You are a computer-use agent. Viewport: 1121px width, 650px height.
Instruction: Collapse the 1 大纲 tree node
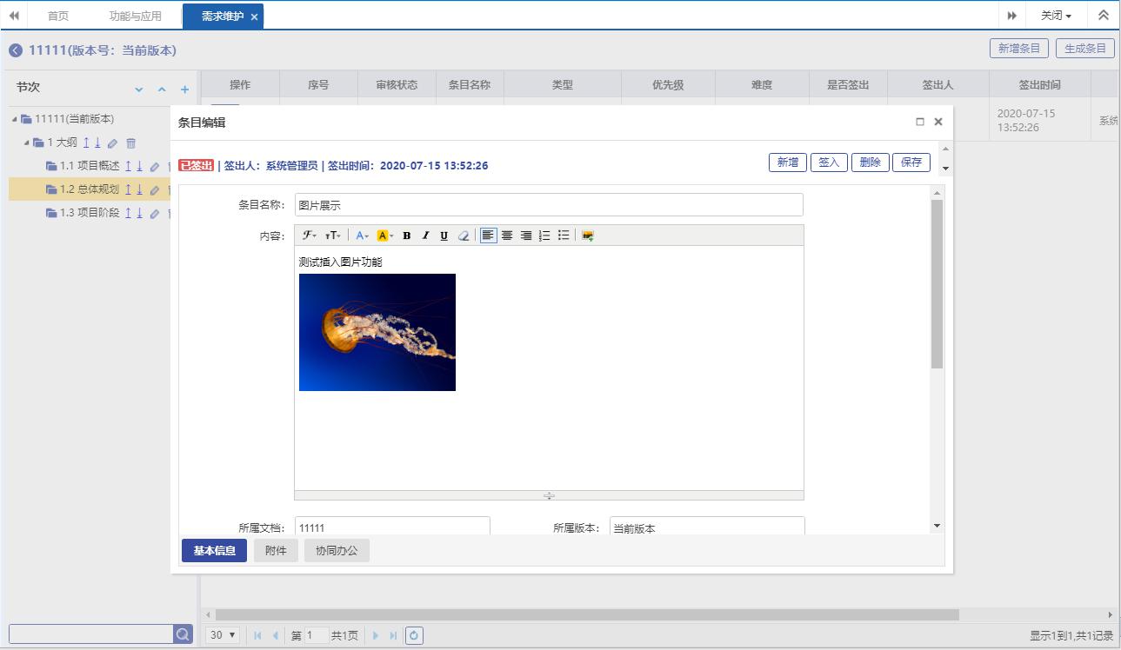coord(27,143)
